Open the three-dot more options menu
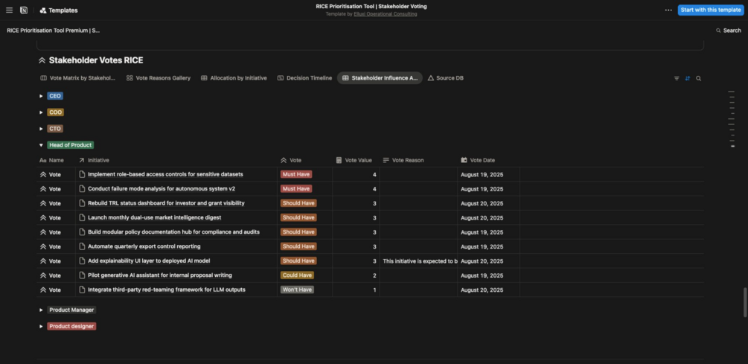Image resolution: width=748 pixels, height=364 pixels. tap(668, 10)
